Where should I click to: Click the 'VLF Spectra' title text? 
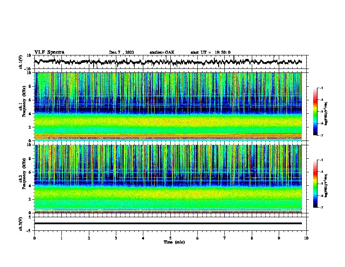tap(49, 52)
